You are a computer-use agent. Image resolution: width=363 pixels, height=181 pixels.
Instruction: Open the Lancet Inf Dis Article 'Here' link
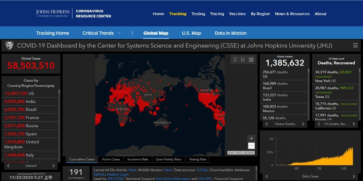click(x=132, y=170)
